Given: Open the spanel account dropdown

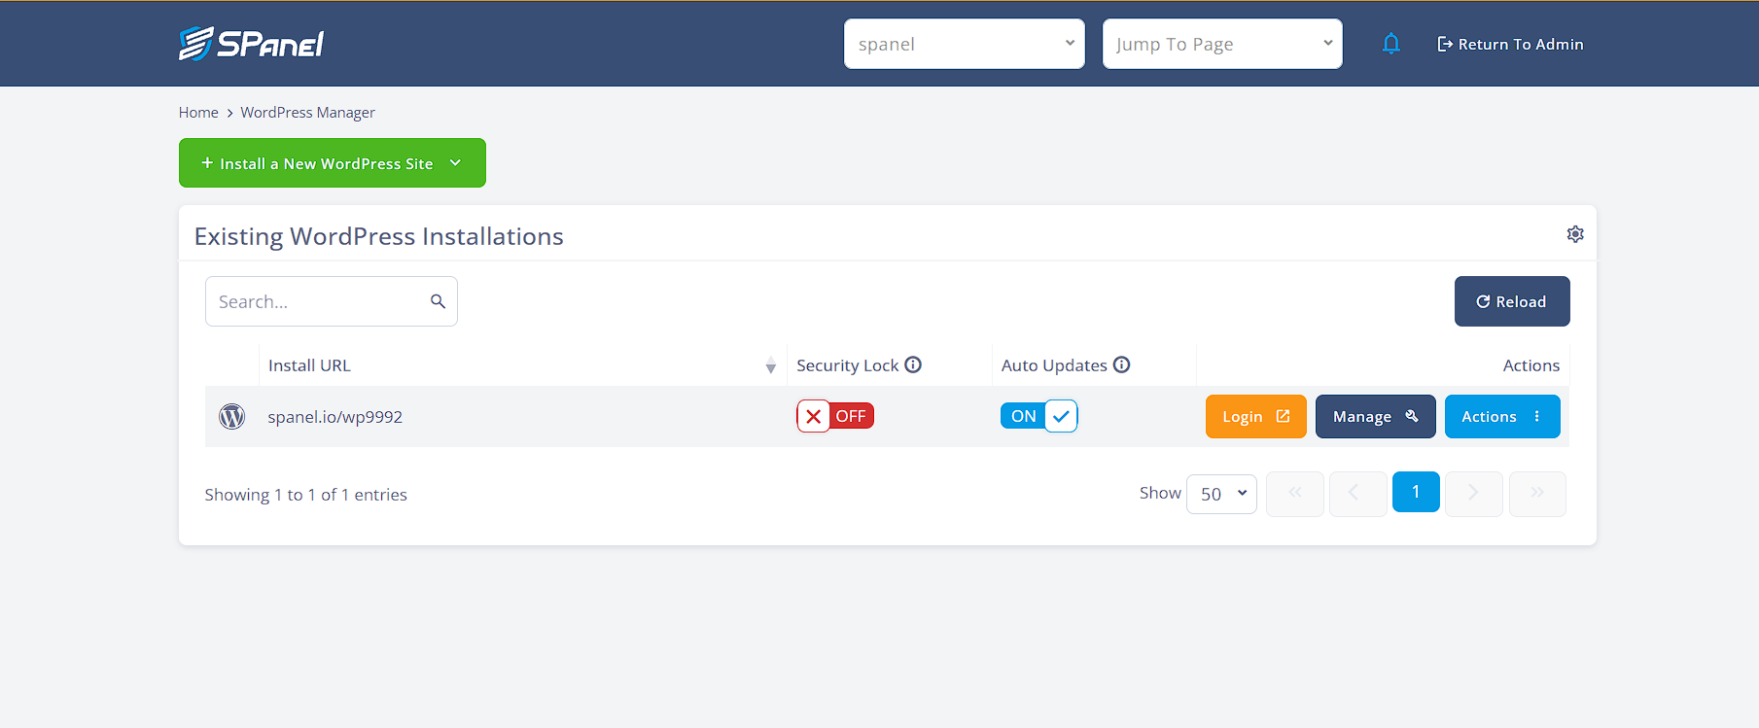Looking at the screenshot, I should [964, 44].
